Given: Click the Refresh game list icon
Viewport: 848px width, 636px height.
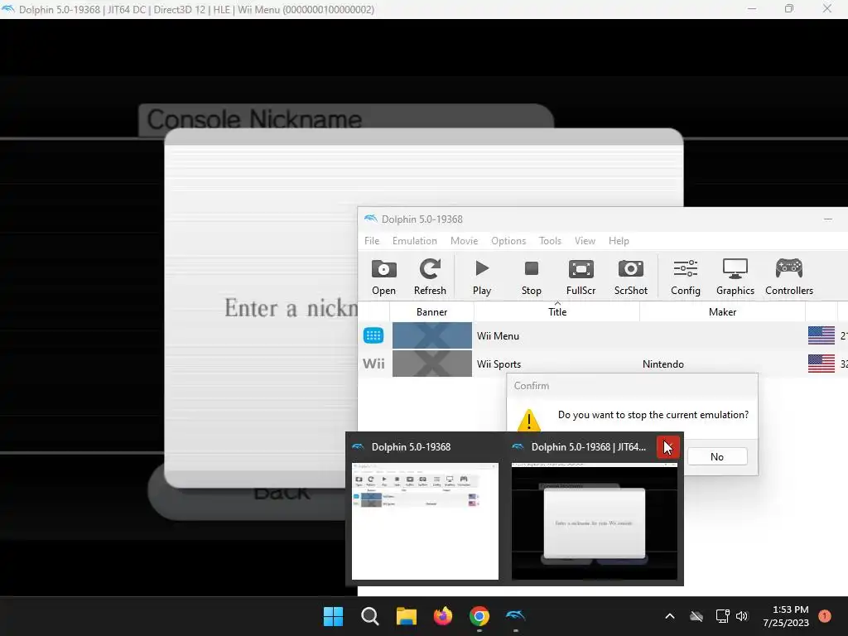Looking at the screenshot, I should (430, 277).
